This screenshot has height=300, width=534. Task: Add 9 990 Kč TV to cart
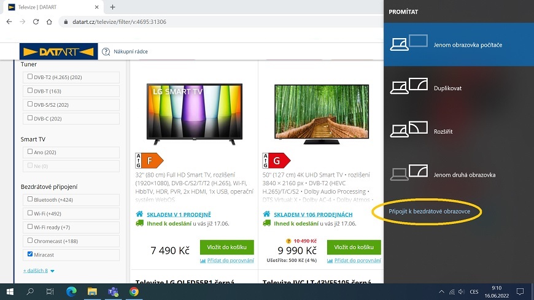[x=354, y=247]
